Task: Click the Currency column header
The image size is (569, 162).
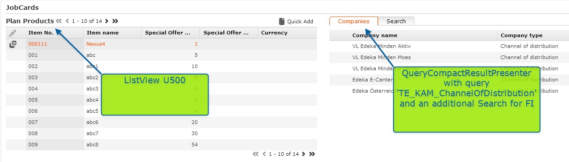Action: [287, 33]
